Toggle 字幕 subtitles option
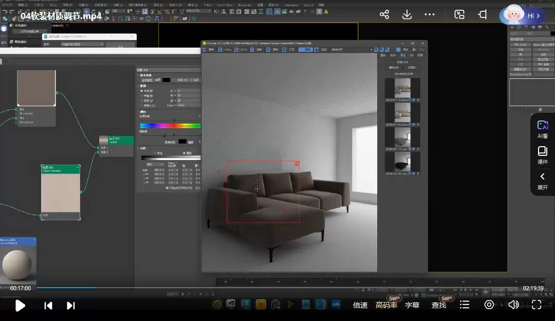The image size is (555, 321). click(412, 305)
